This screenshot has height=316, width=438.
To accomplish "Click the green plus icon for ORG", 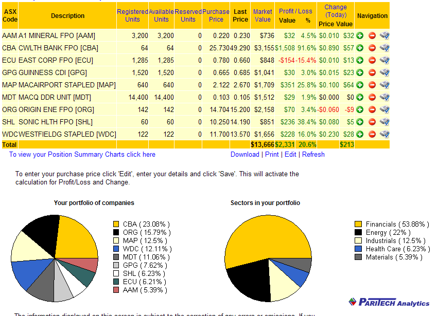I will click(360, 109).
